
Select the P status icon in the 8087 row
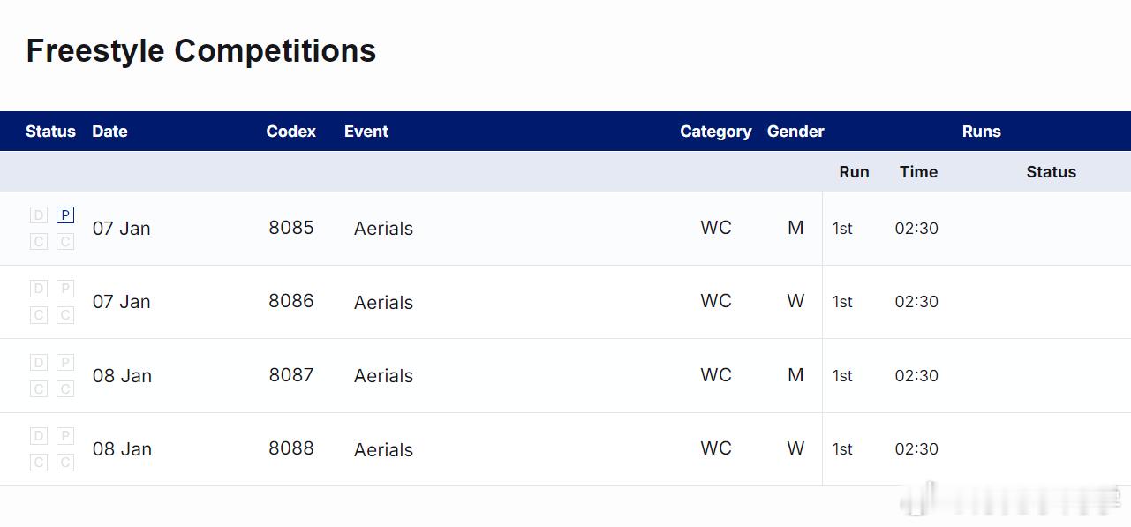pos(65,362)
